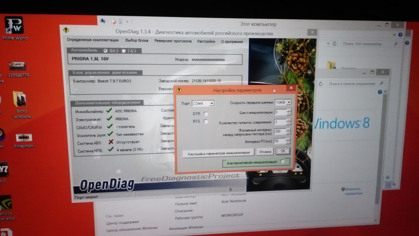Open the Выбор блока menu
Viewport: 419px width, 236px height.
[x=137, y=40]
